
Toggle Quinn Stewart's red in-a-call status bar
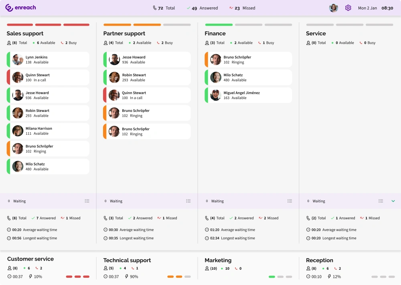point(8,77)
